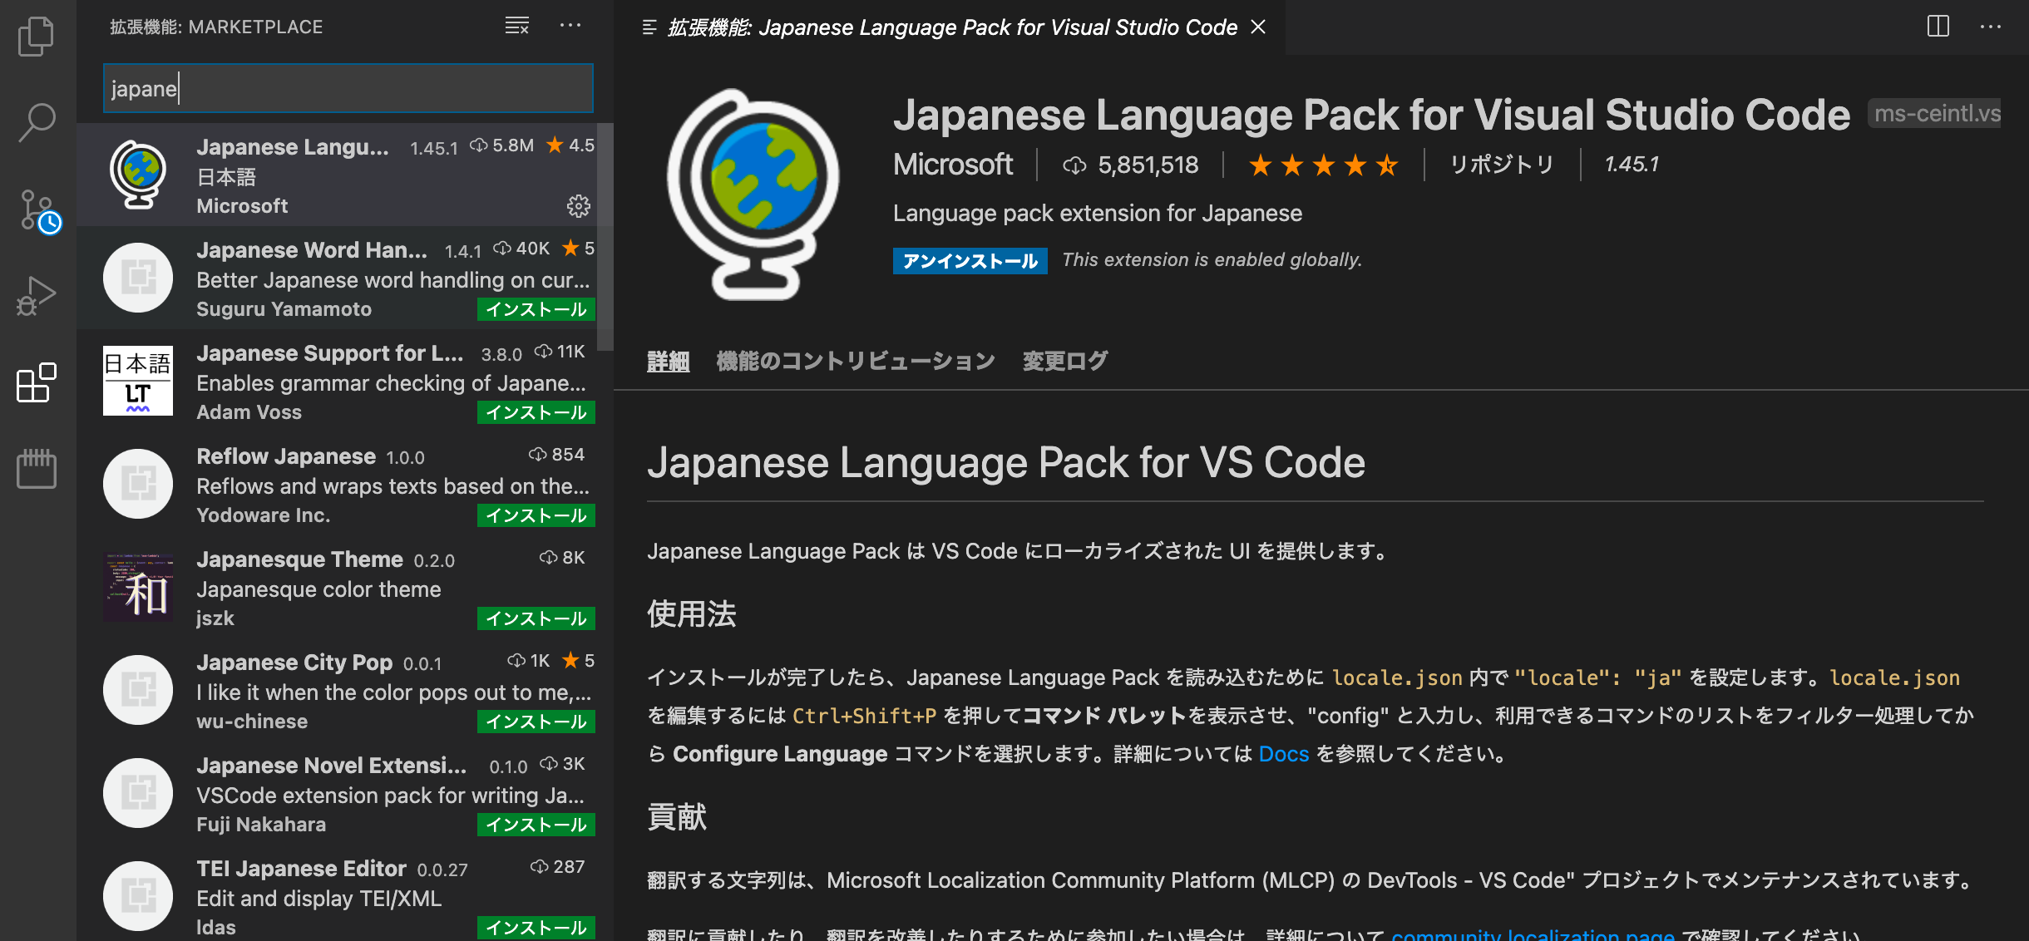
Task: Install TEI Japanese Editor extension
Action: coord(536,928)
